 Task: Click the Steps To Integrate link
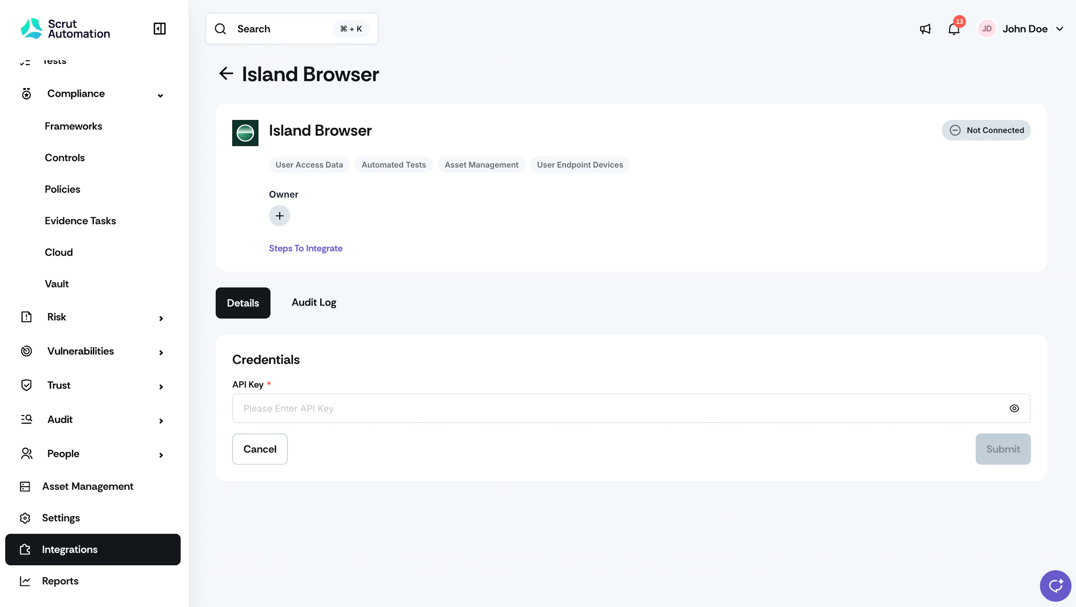click(306, 248)
